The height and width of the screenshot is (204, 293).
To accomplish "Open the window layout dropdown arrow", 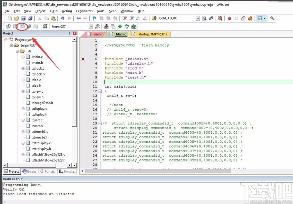I will [x=264, y=18].
